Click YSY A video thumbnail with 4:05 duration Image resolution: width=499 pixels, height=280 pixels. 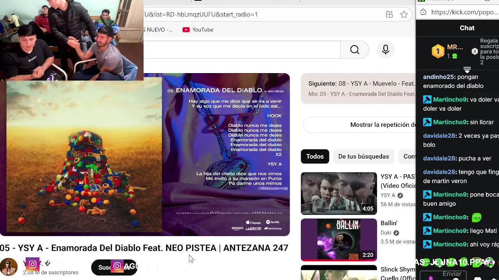[x=339, y=193]
